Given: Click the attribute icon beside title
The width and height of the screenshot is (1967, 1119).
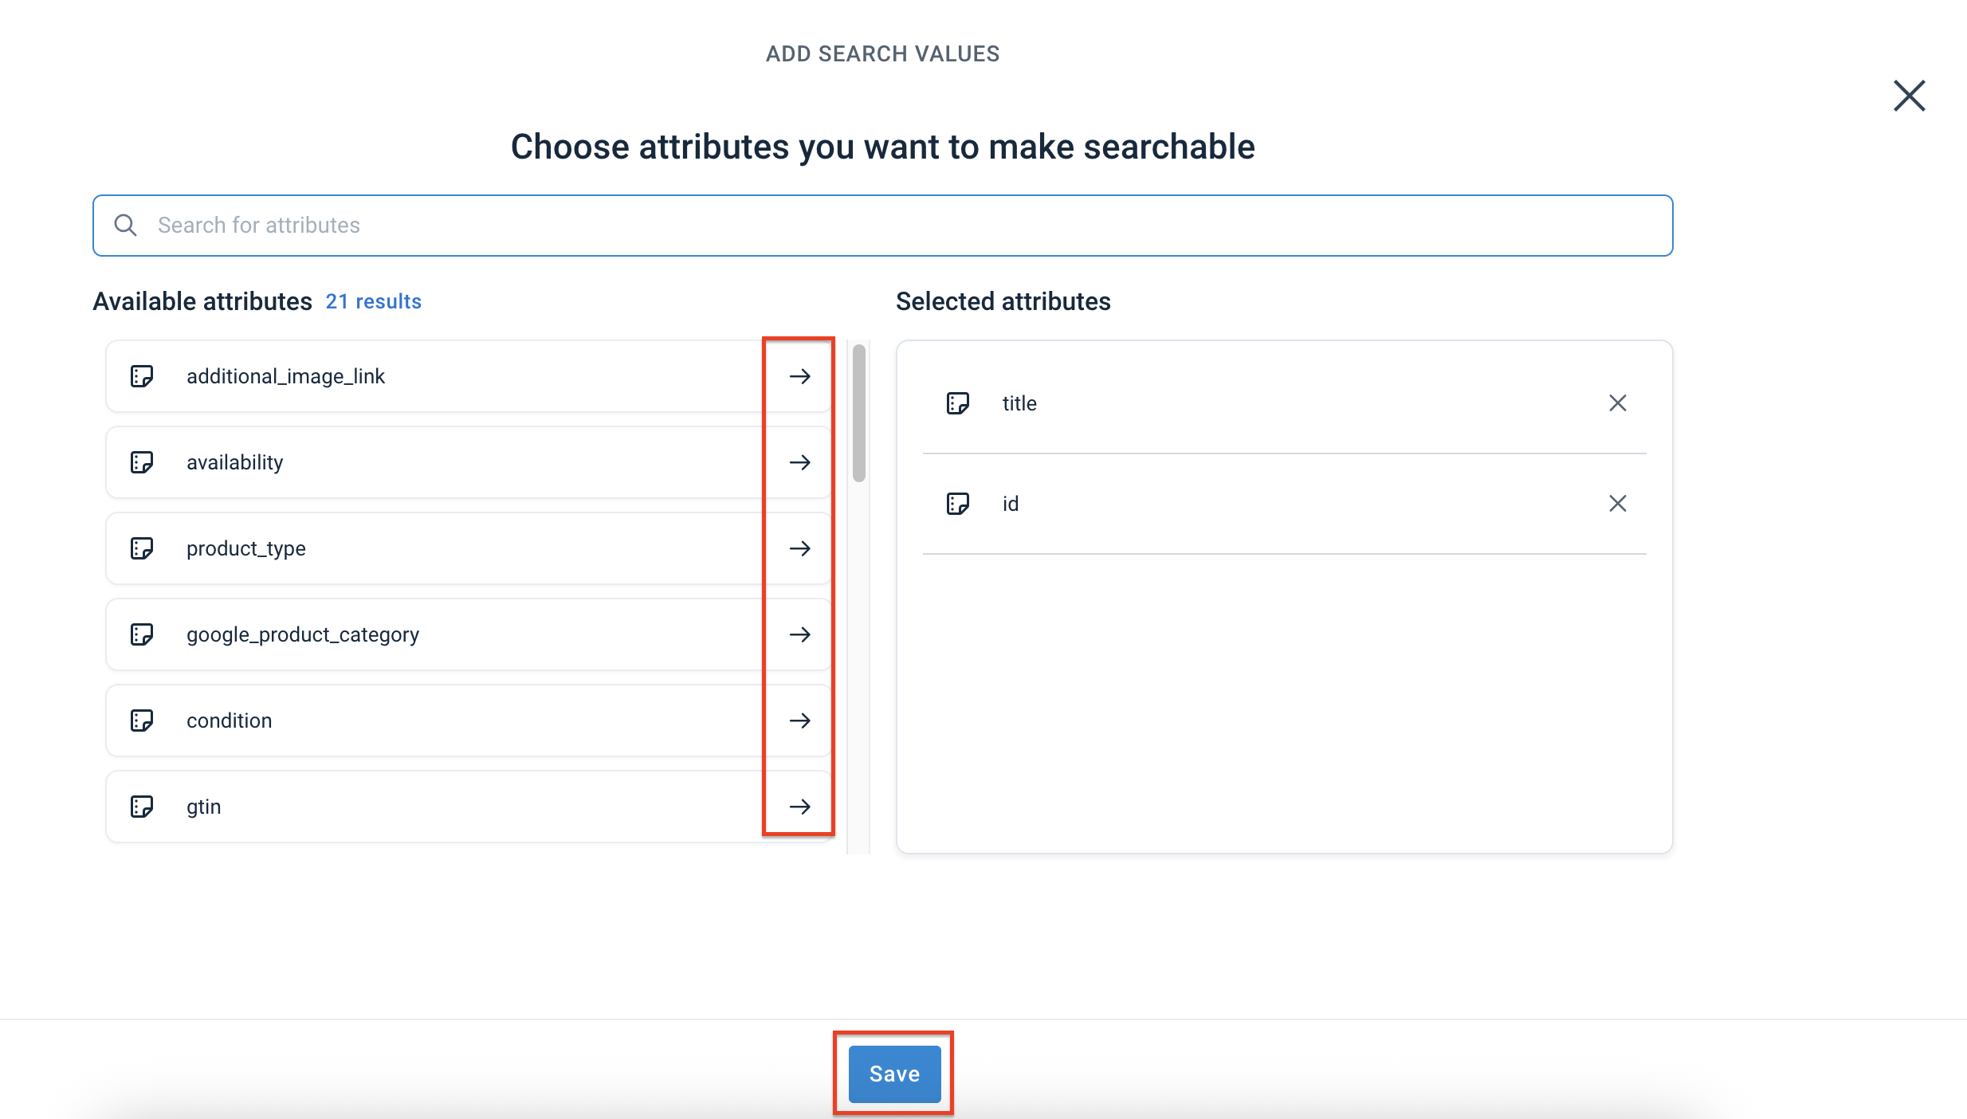Looking at the screenshot, I should (958, 402).
